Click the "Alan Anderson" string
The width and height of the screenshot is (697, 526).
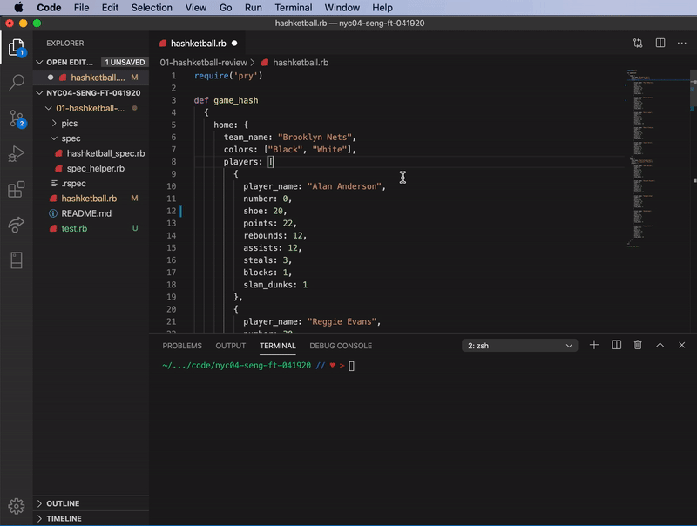pyautogui.click(x=344, y=186)
